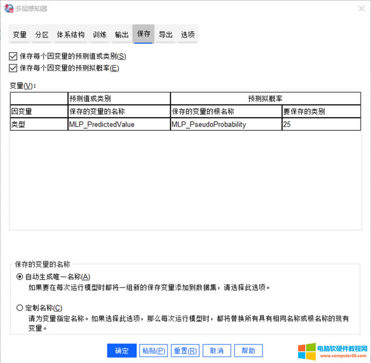Edit the MLP_PredictedValue name cell

pyautogui.click(x=119, y=125)
